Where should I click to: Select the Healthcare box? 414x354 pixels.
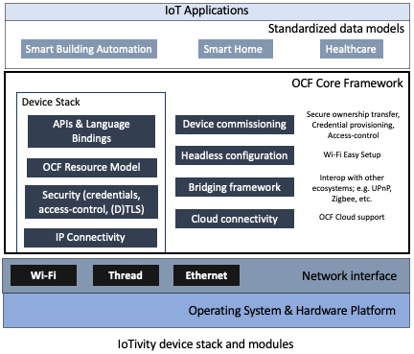click(352, 49)
